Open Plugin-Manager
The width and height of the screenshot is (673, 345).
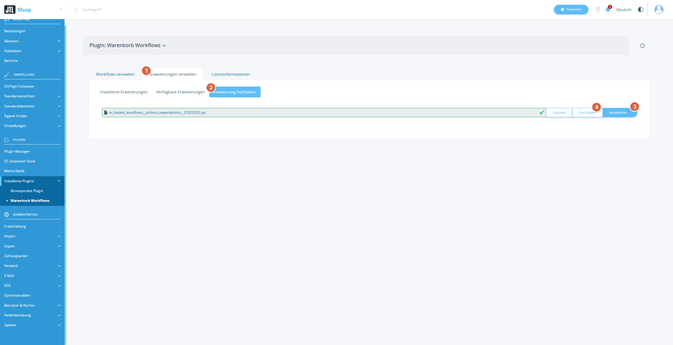32,151
